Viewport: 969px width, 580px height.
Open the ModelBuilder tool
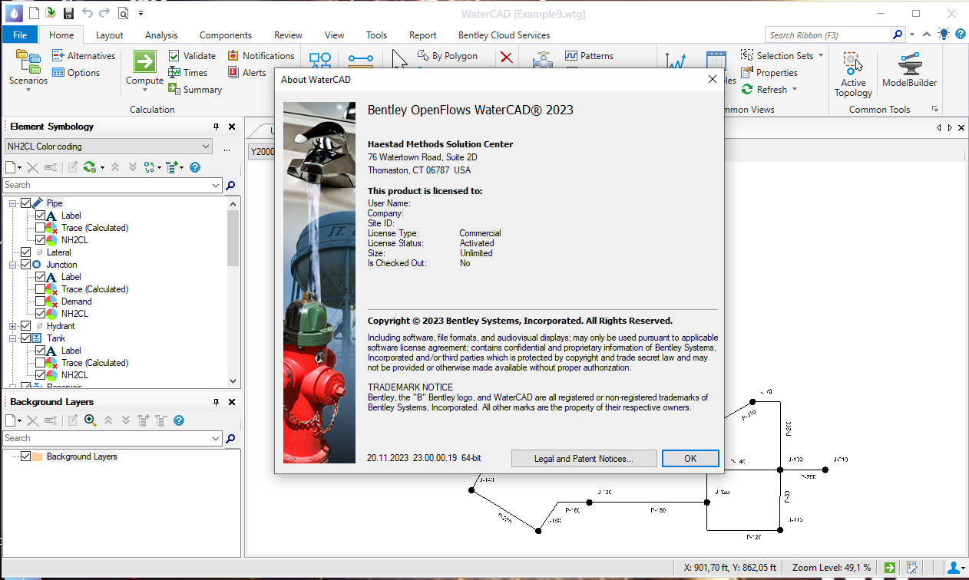909,64
